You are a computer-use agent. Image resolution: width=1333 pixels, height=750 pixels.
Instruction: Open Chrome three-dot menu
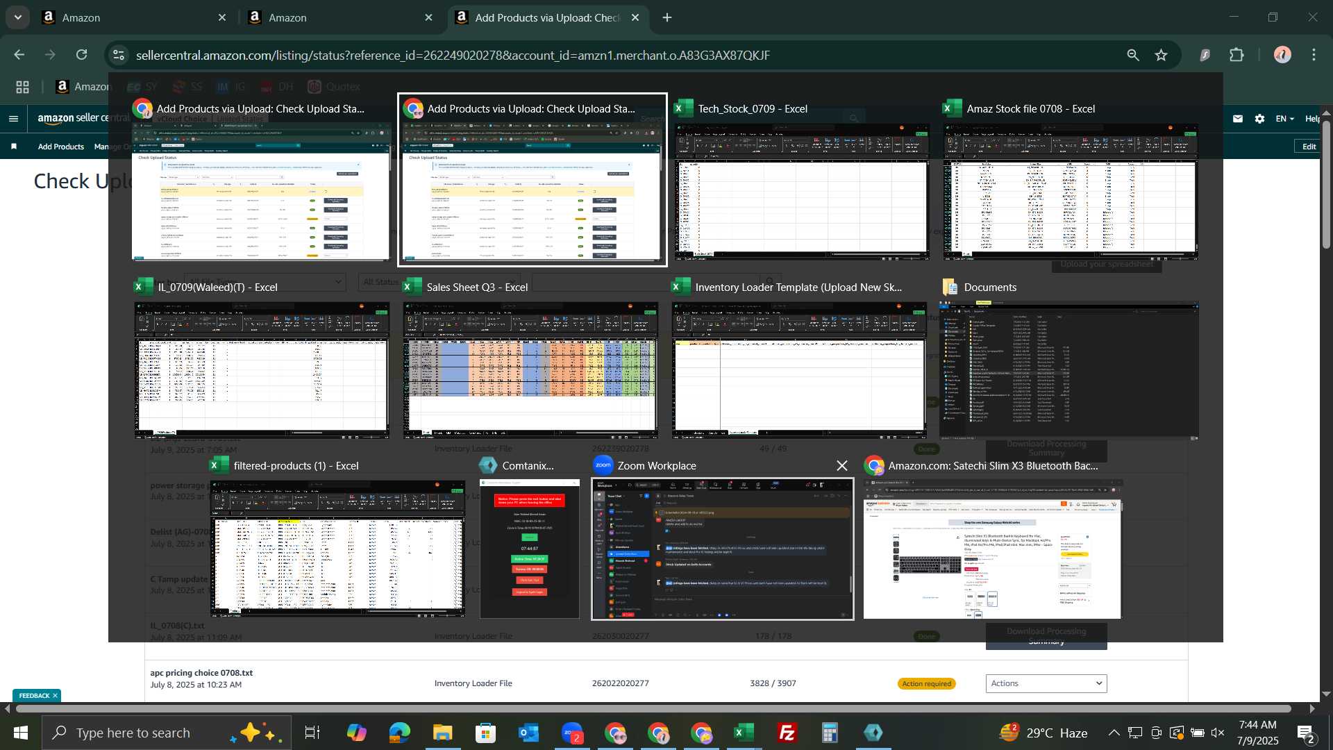(1314, 55)
